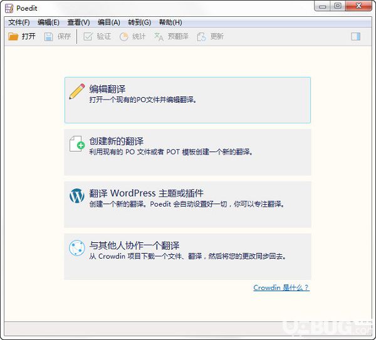Click the 验证 label in toolbar
This screenshot has width=376, height=340.
104,36
